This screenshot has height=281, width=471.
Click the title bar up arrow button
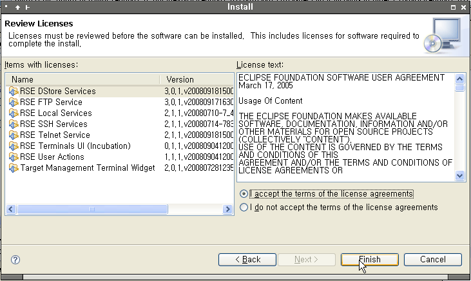pyautogui.click(x=18, y=7)
